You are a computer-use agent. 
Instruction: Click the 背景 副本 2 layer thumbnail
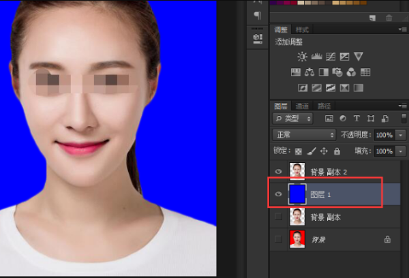(297, 171)
